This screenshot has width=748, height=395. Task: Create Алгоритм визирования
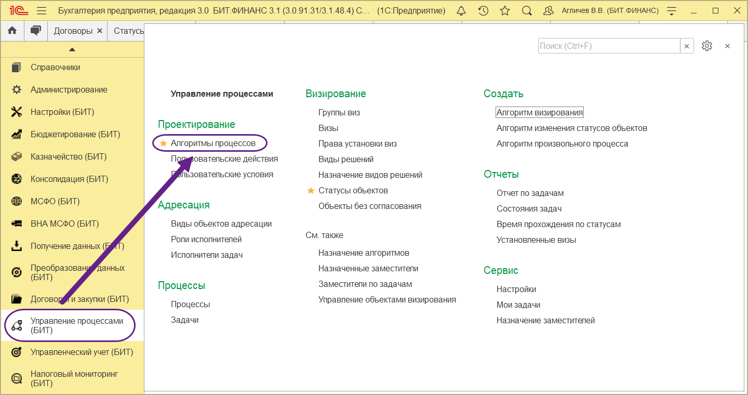540,113
